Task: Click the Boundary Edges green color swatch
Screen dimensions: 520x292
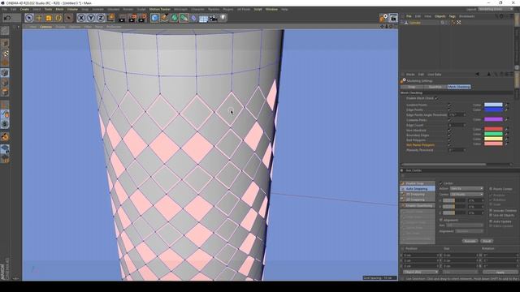Action: pos(493,134)
